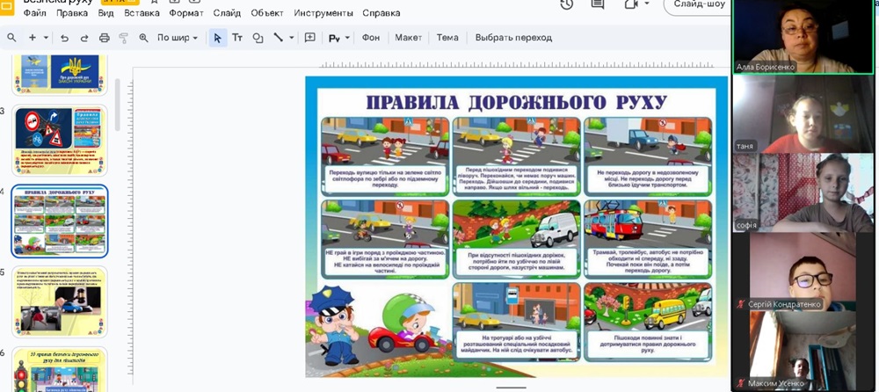Screen dimensions: 879x392
Task: Open the По шир zoom dropdown
Action: pyautogui.click(x=178, y=38)
